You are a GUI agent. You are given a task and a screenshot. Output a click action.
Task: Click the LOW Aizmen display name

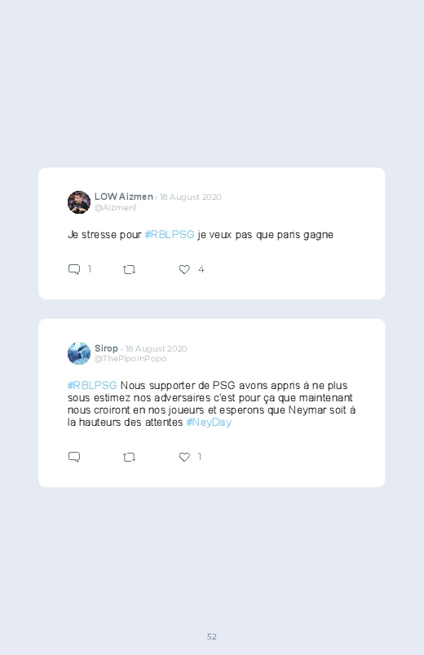[124, 197]
